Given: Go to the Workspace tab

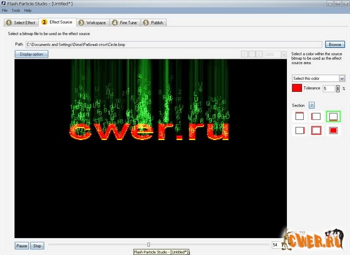Looking at the screenshot, I should click(93, 22).
